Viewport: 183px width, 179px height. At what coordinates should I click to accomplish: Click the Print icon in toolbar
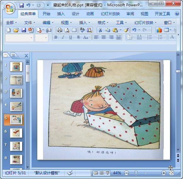click(60, 30)
